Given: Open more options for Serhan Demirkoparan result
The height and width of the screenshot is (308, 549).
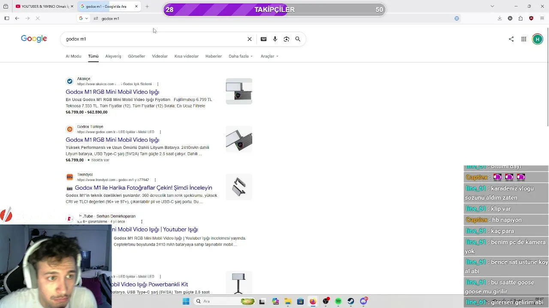Looking at the screenshot, I should (142, 222).
